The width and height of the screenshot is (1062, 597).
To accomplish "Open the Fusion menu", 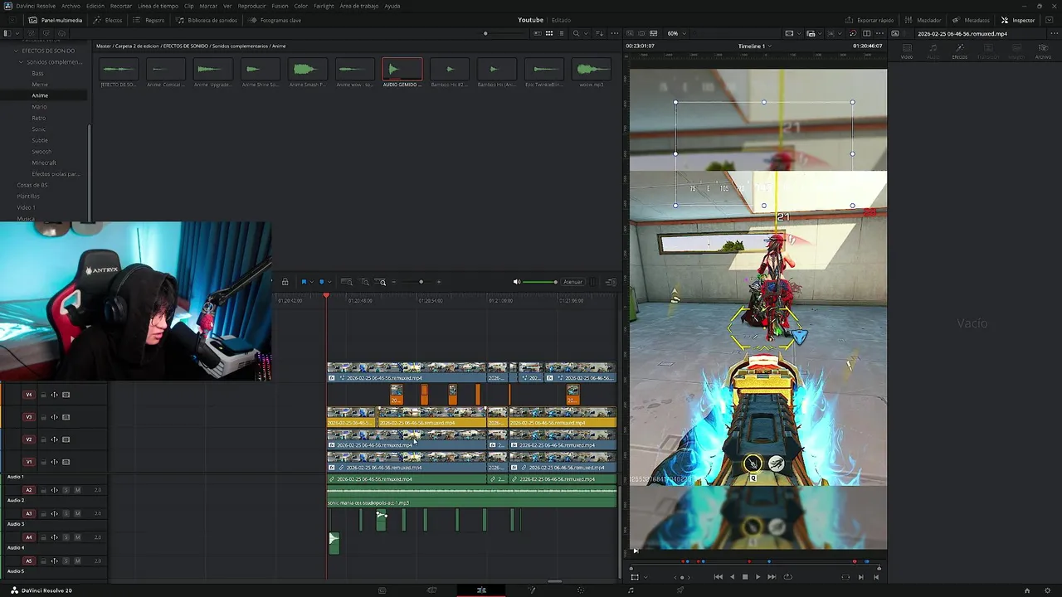I will 280,6.
